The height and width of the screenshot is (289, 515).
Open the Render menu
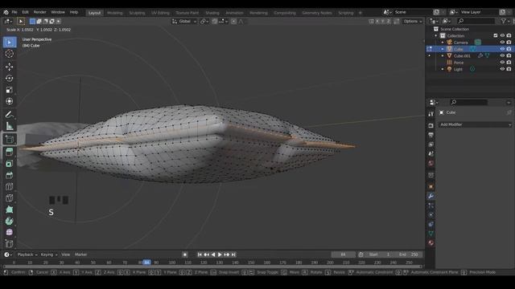(x=39, y=12)
